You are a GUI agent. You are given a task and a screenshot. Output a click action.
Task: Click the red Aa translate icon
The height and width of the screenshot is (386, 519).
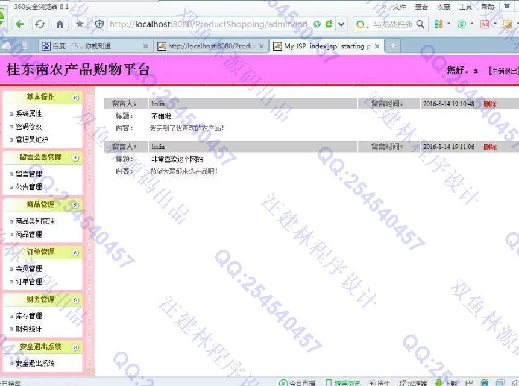485,24
